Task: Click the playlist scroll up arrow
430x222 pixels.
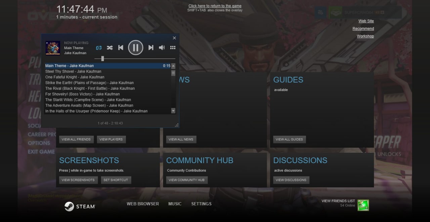Action: (x=173, y=66)
